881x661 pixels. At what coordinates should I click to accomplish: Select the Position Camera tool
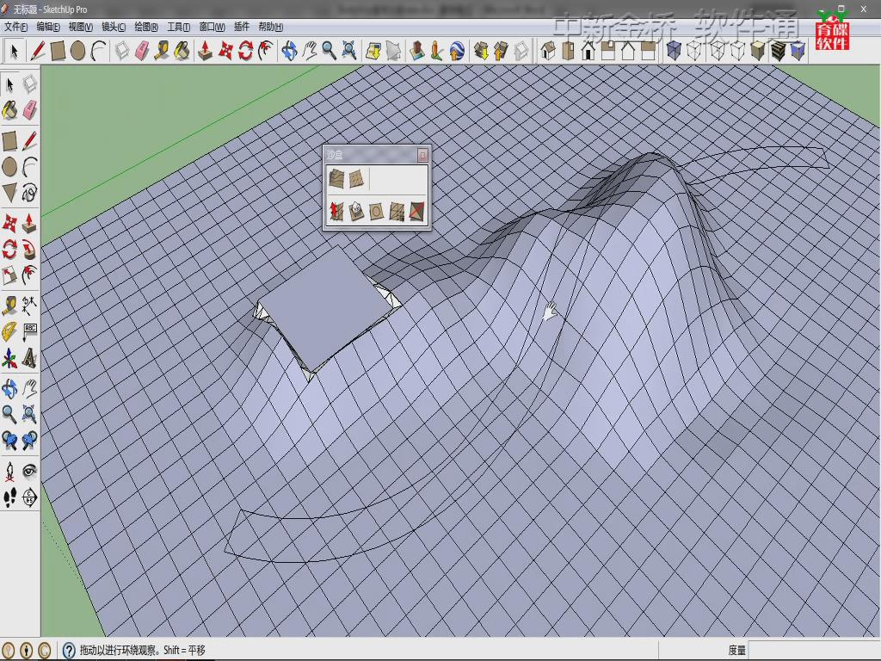pos(9,472)
